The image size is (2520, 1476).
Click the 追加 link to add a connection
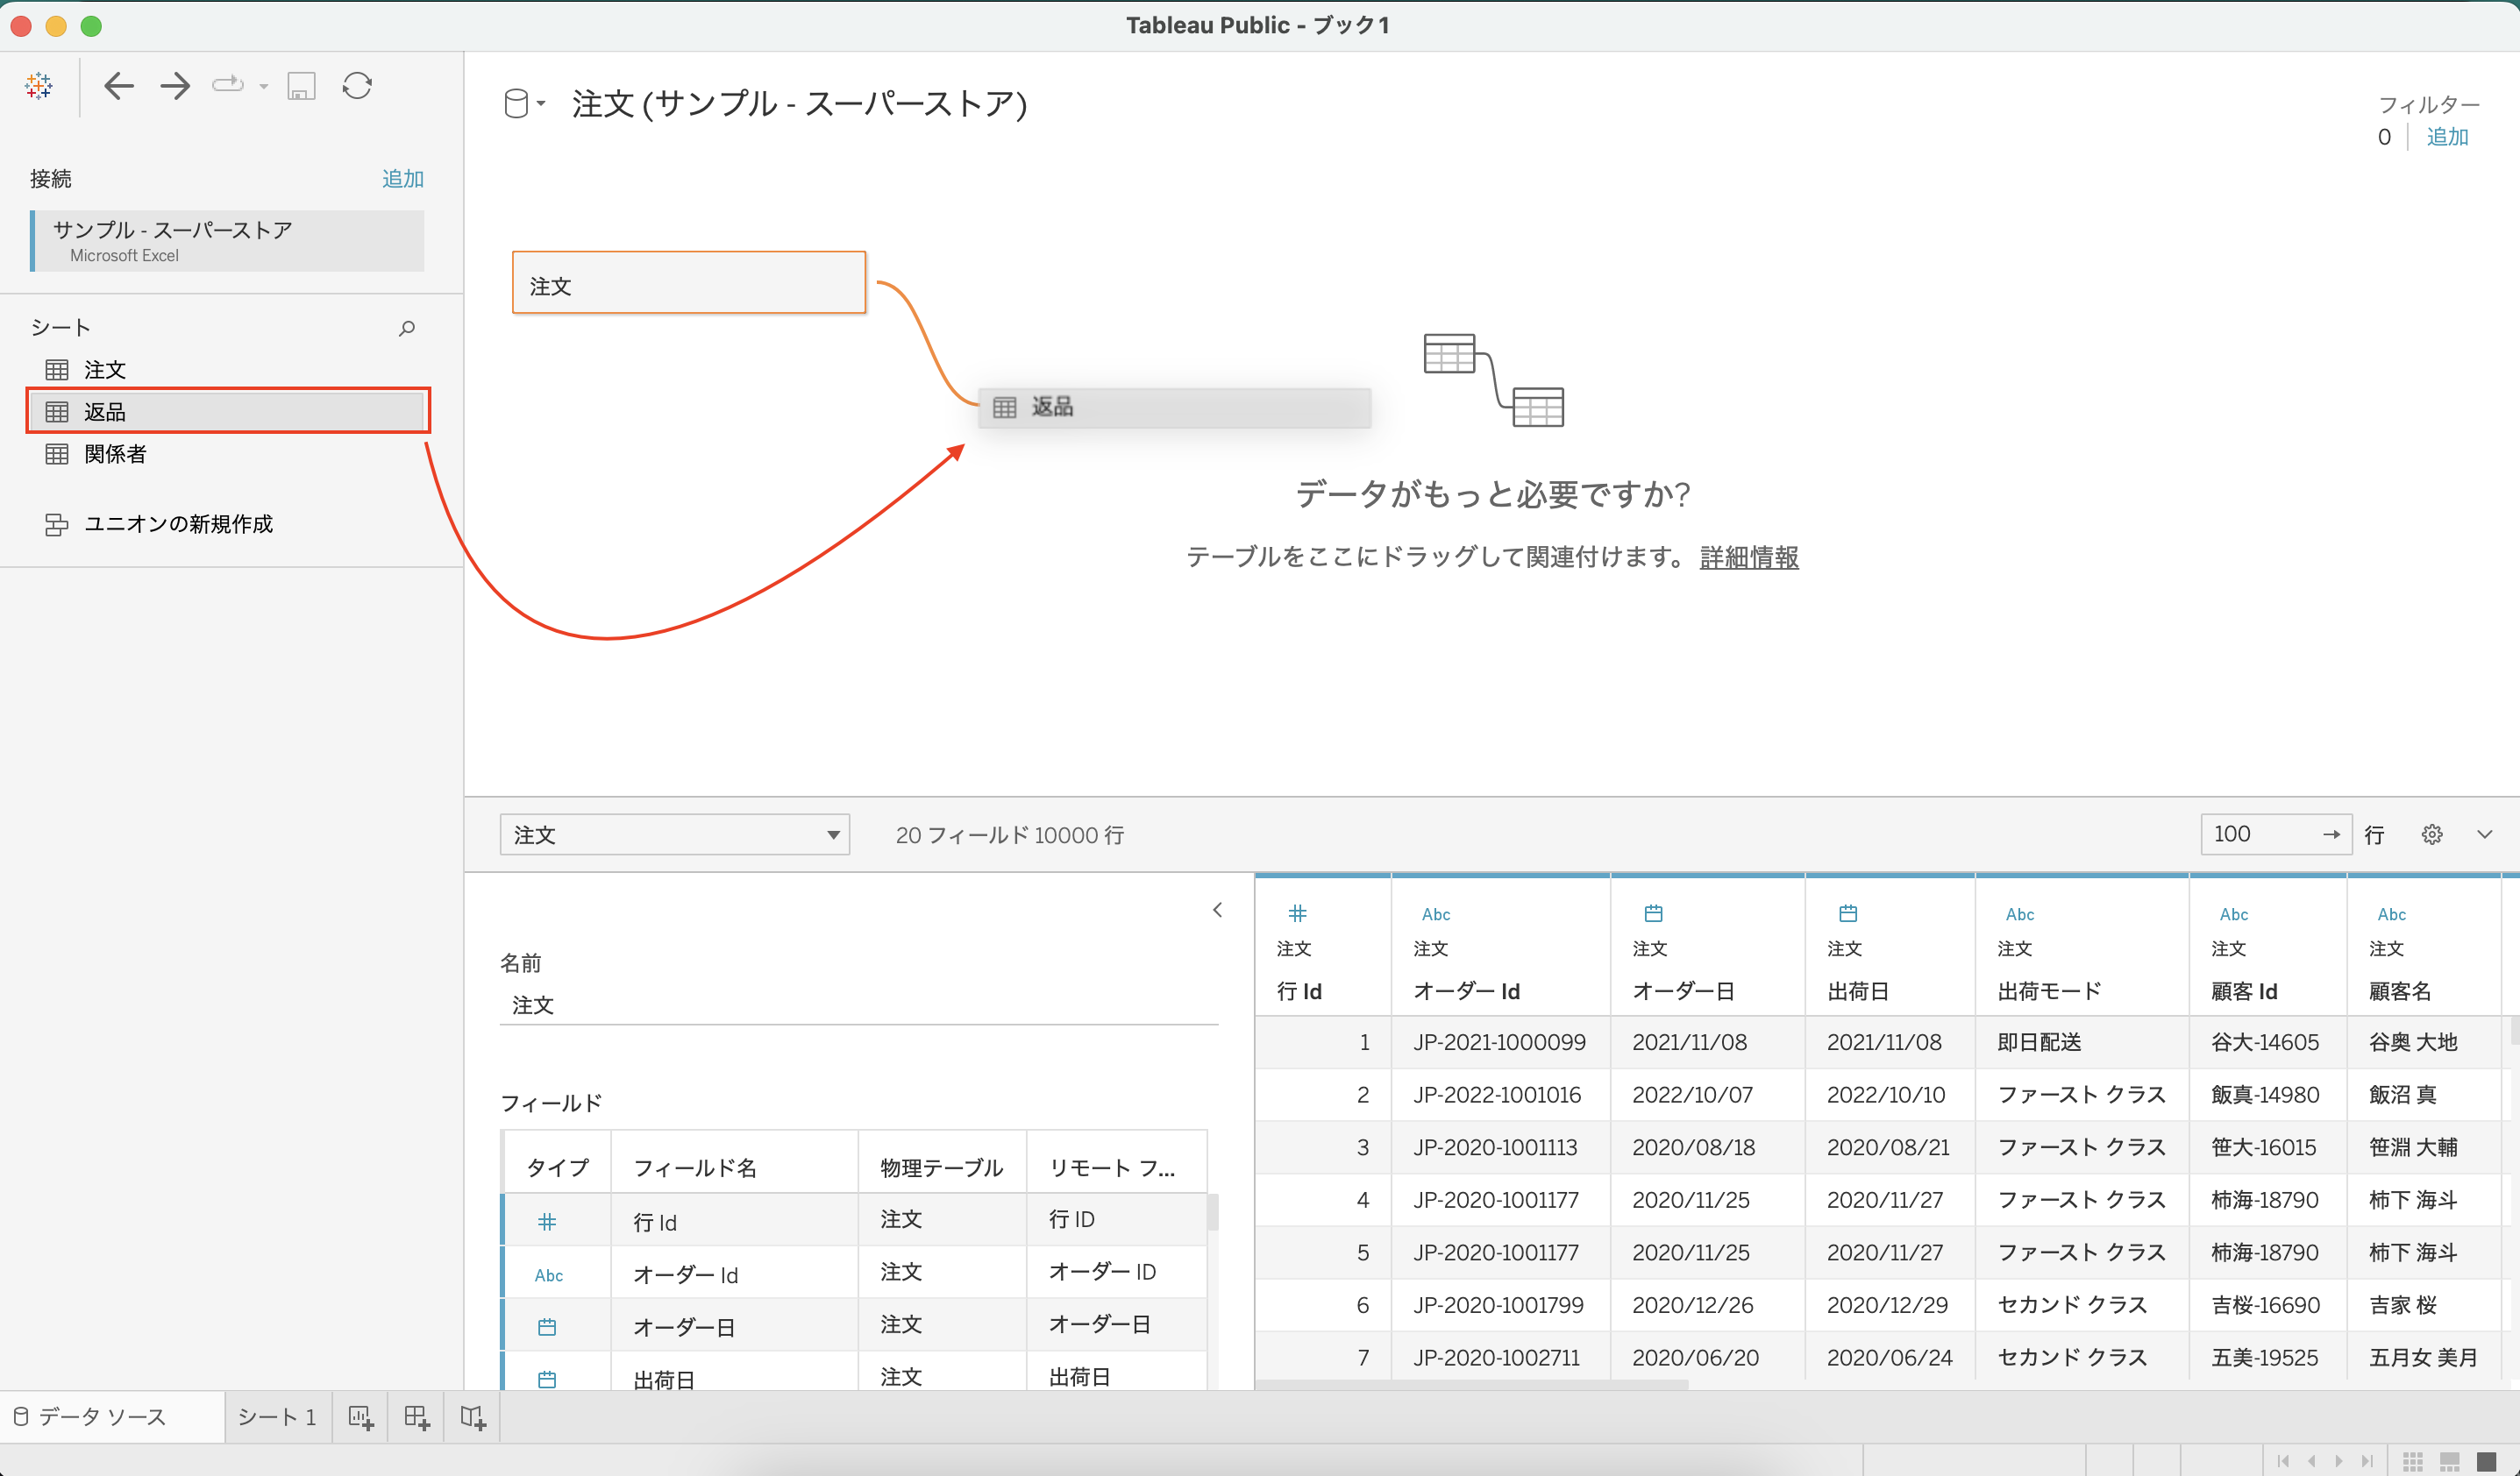[x=402, y=179]
